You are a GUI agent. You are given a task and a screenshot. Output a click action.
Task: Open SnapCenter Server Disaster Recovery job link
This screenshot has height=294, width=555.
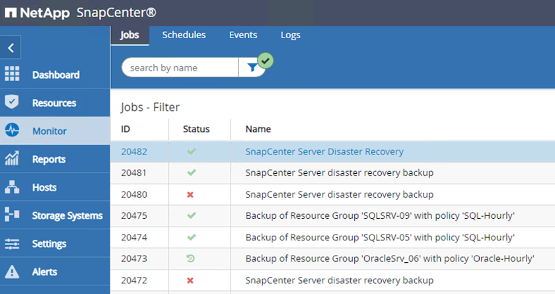324,151
